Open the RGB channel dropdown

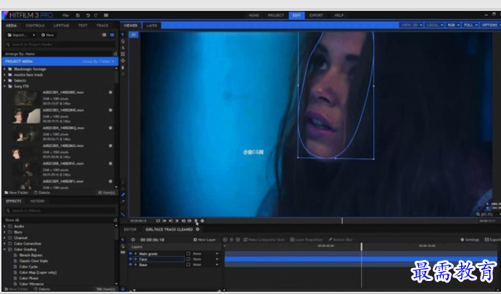tap(453, 25)
